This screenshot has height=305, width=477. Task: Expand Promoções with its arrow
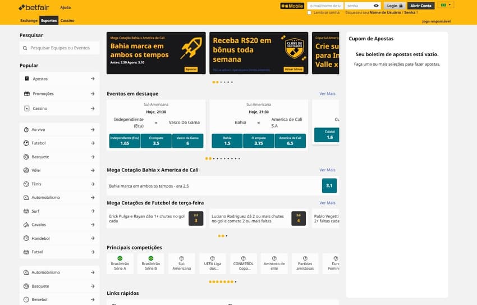[x=93, y=94]
